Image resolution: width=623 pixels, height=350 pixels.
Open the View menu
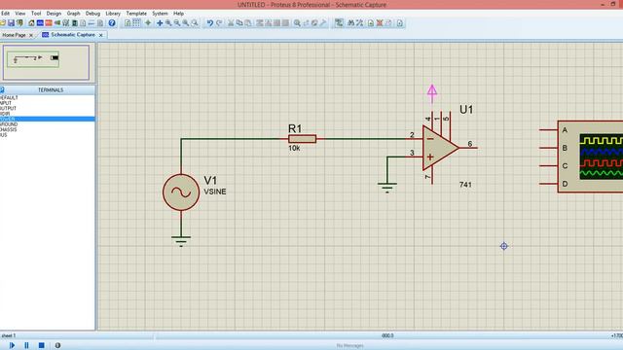pyautogui.click(x=19, y=14)
